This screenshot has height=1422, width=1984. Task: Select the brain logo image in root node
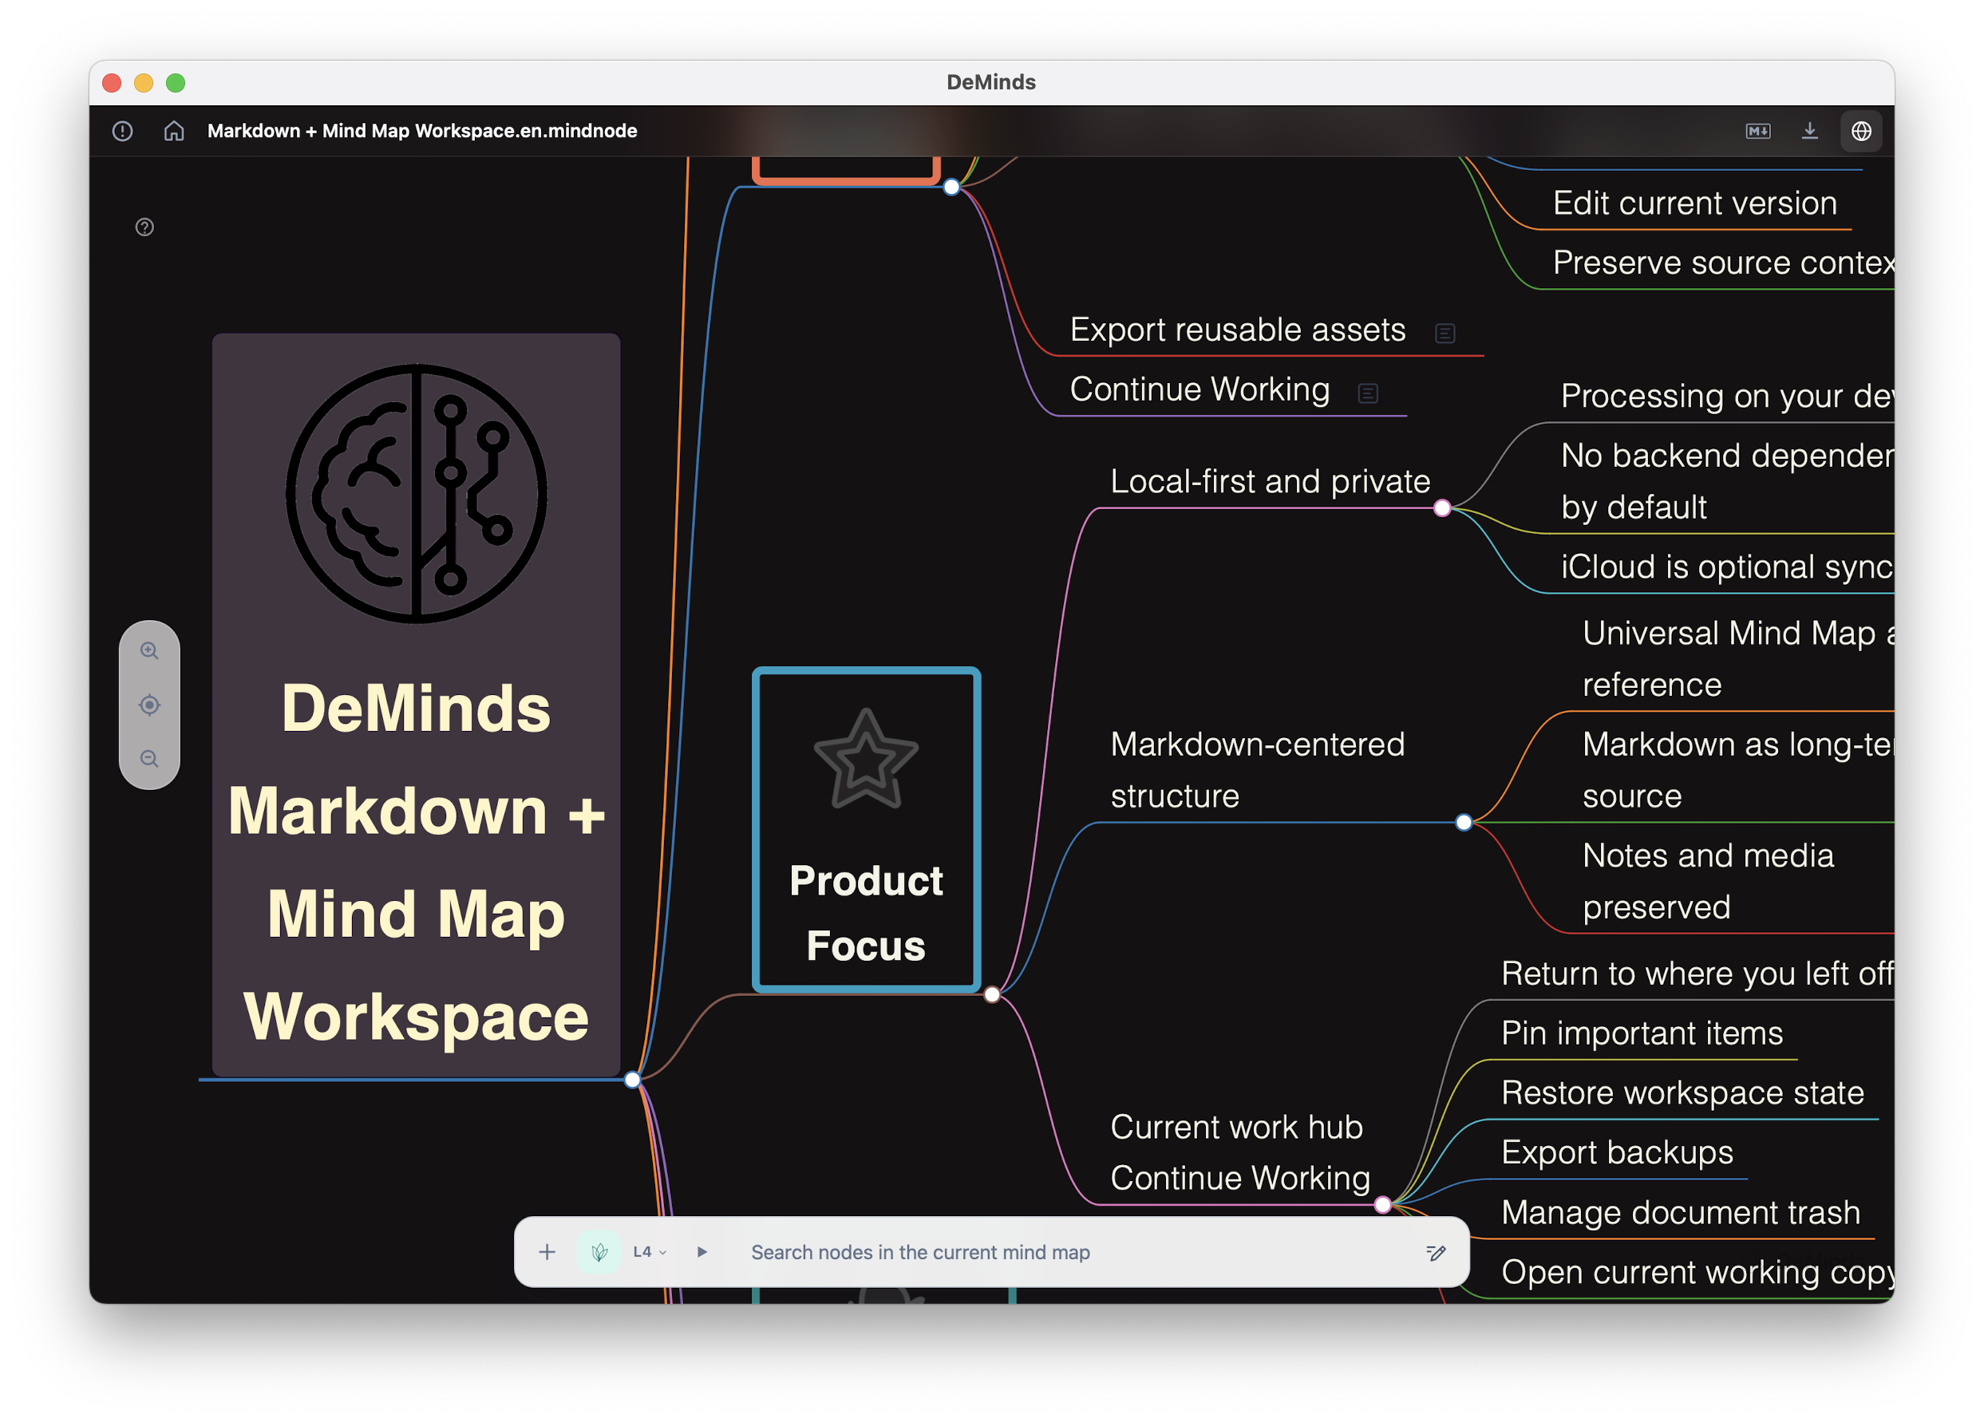(417, 493)
